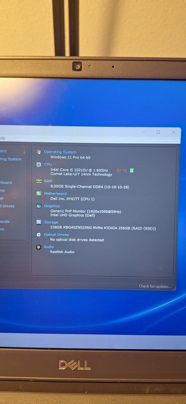Minimize the Speccy window

point(144,132)
